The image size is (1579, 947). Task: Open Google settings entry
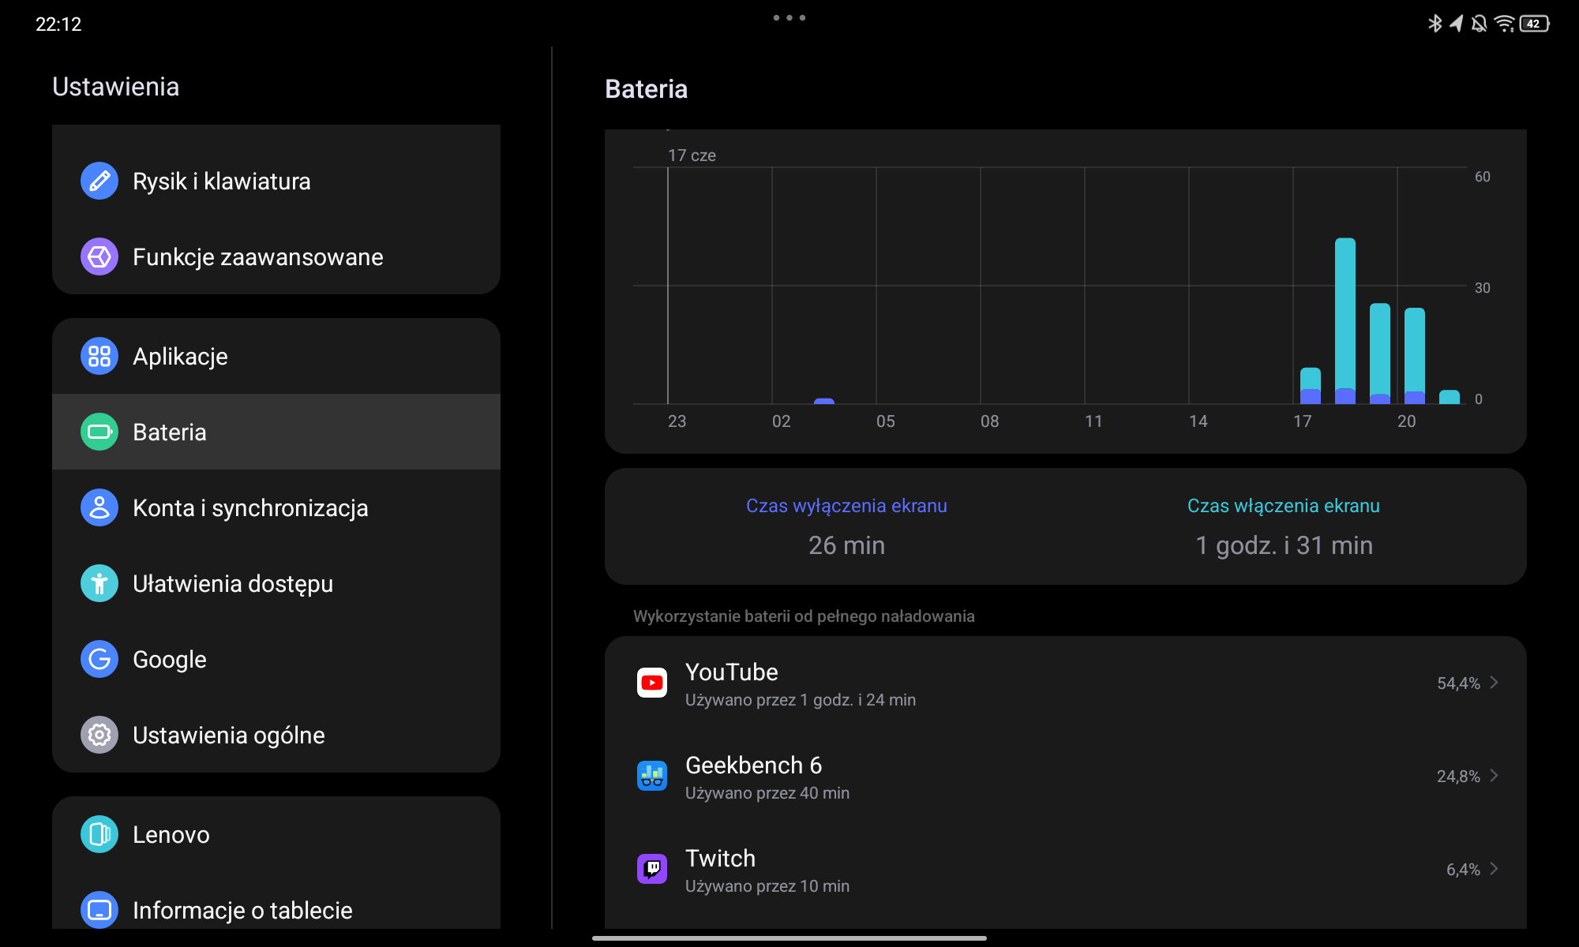tap(276, 659)
